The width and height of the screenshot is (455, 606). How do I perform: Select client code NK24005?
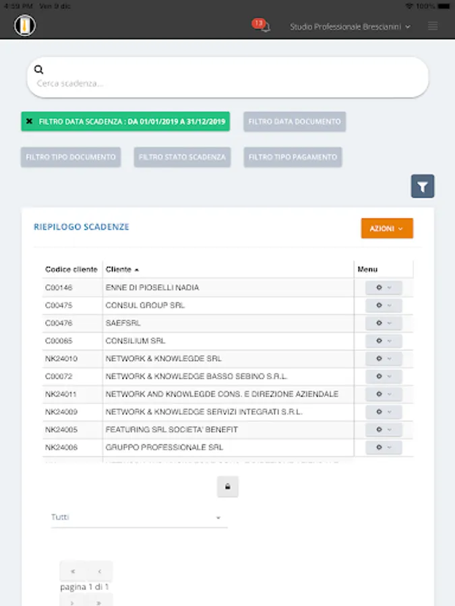tap(61, 430)
